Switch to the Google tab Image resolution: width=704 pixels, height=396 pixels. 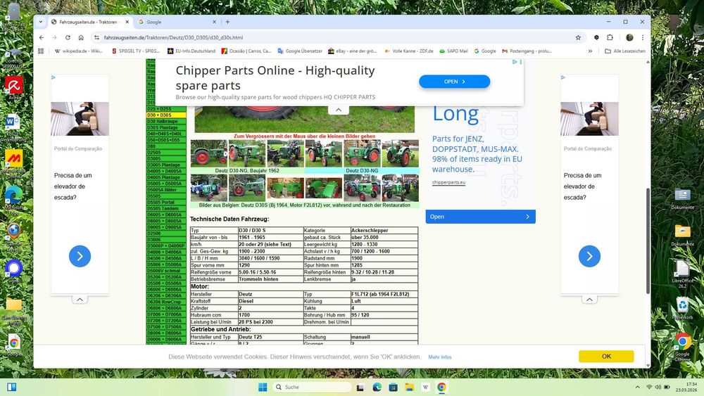click(x=177, y=22)
